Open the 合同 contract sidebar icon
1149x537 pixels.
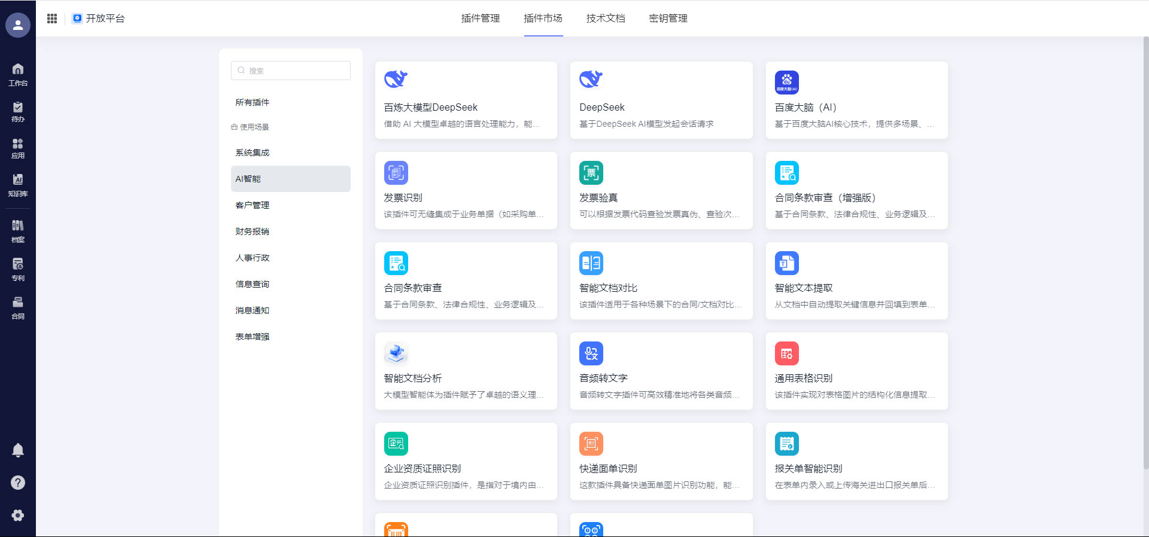(18, 307)
